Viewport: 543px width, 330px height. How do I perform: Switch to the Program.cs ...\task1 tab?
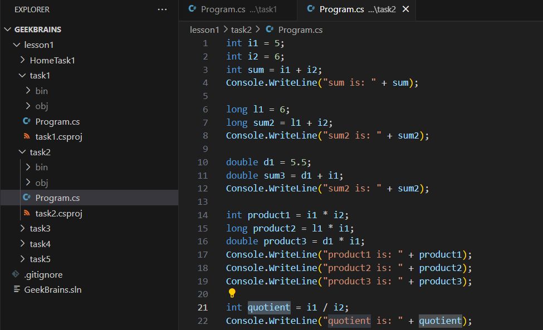[x=238, y=9]
